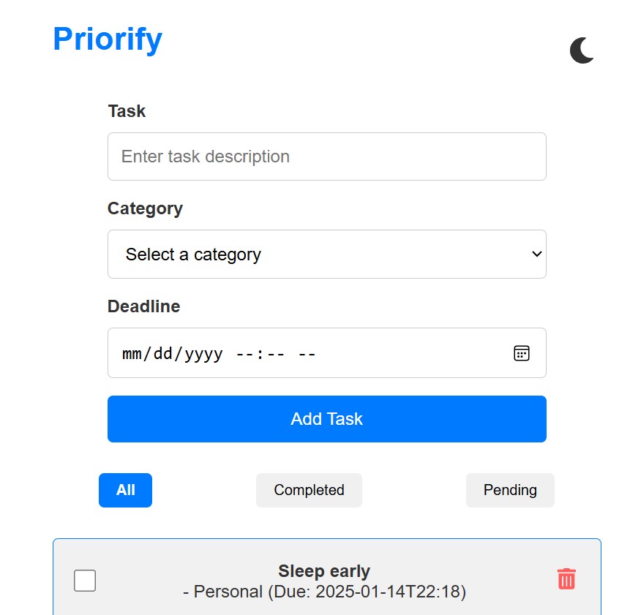Show all tasks with the All filter

[125, 490]
